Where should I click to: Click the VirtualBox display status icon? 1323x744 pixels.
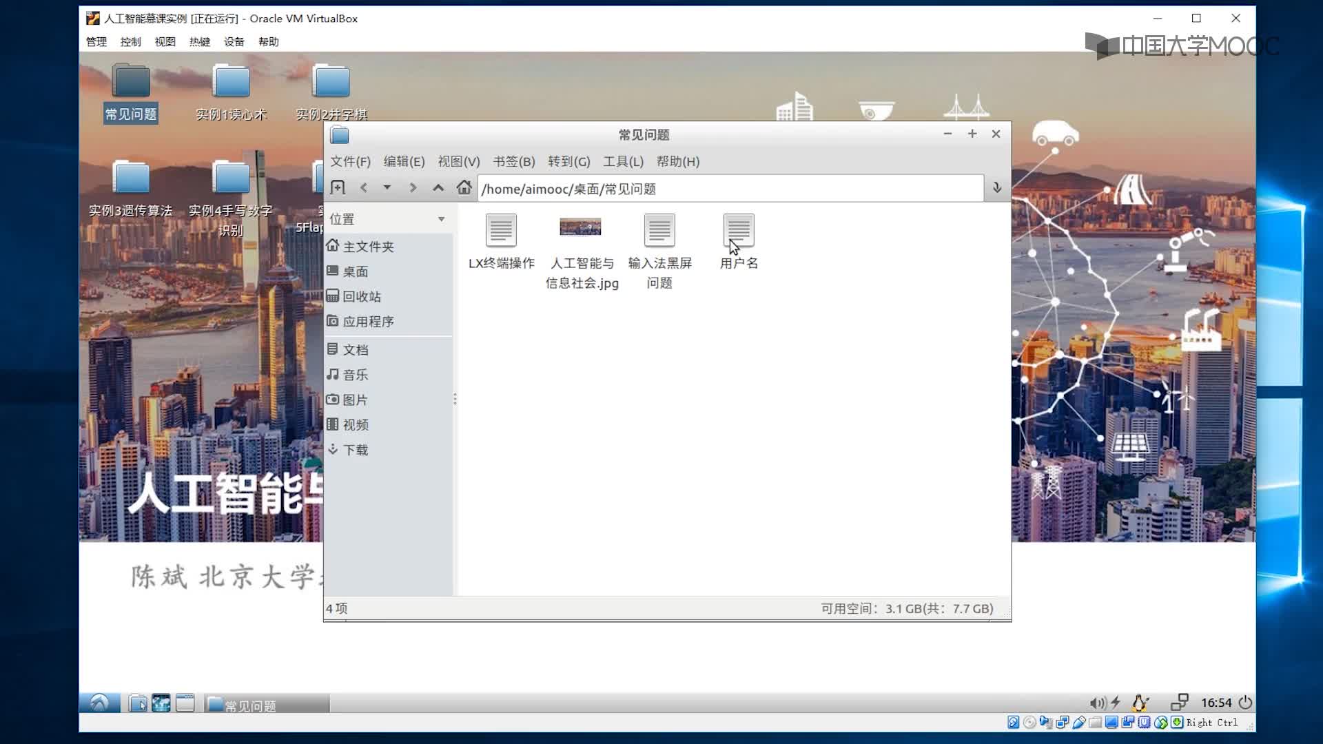point(1111,723)
